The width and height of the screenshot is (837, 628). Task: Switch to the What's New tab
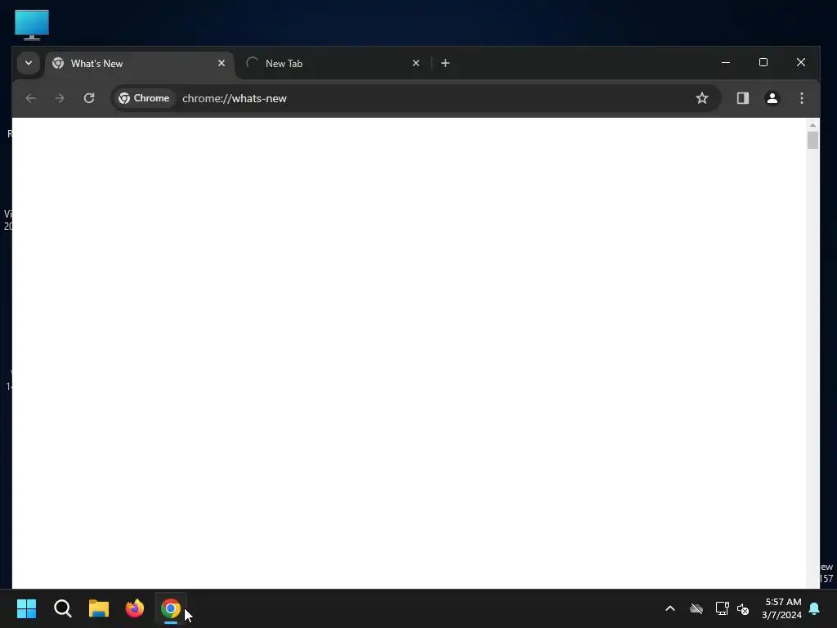(140, 64)
